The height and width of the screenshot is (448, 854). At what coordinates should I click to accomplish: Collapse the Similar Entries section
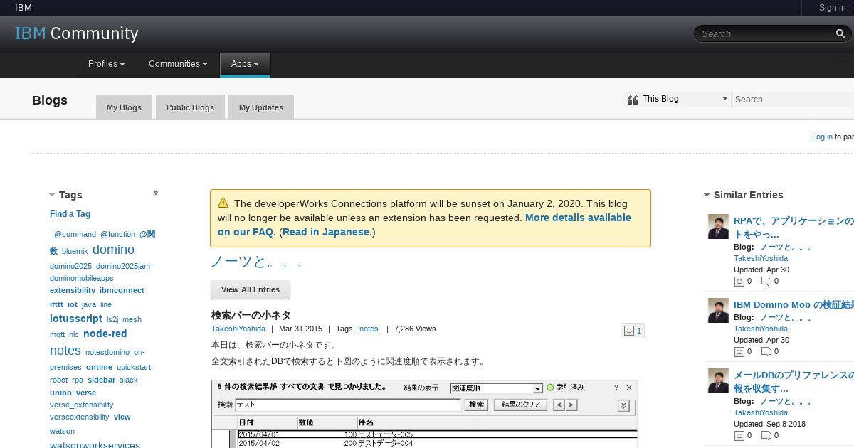(707, 195)
